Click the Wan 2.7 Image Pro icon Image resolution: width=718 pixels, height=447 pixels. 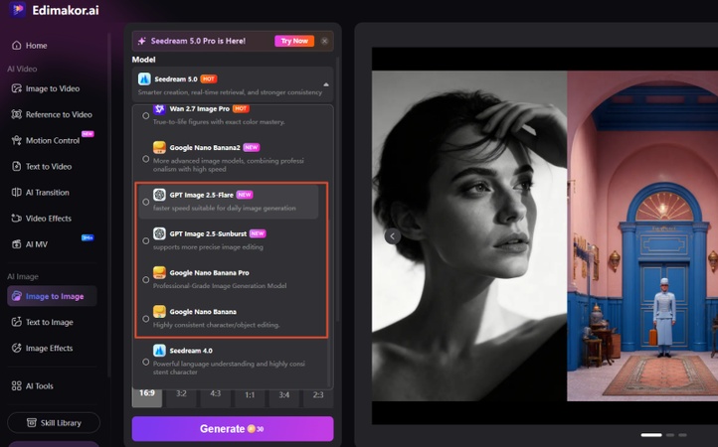coord(159,109)
